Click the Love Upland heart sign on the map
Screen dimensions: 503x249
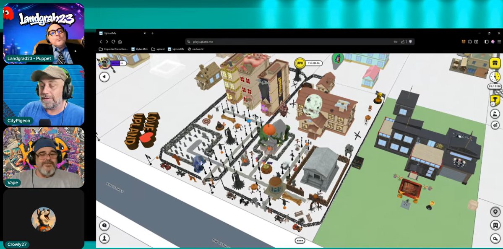tap(142, 130)
